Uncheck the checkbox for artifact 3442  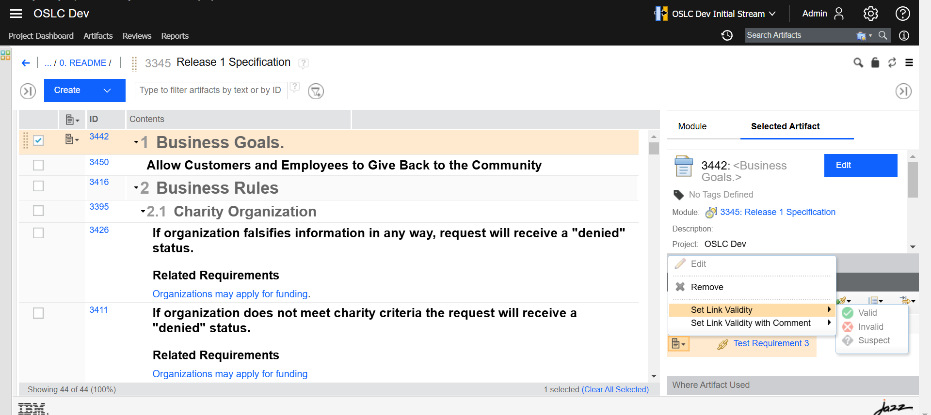pyautogui.click(x=38, y=140)
